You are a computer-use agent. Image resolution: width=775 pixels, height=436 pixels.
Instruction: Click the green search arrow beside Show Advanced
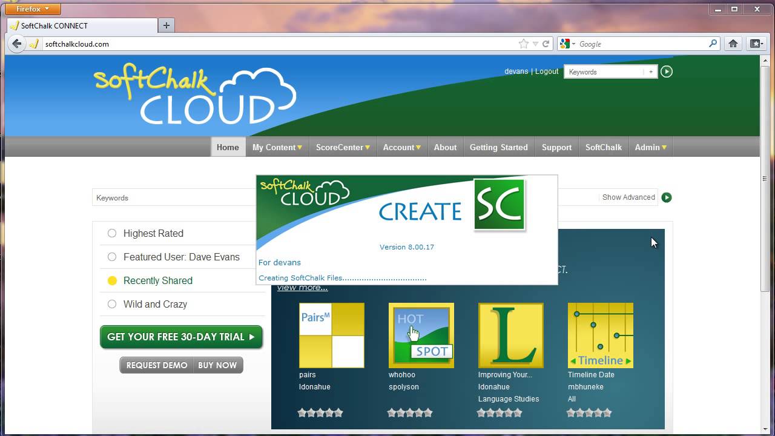(x=667, y=197)
